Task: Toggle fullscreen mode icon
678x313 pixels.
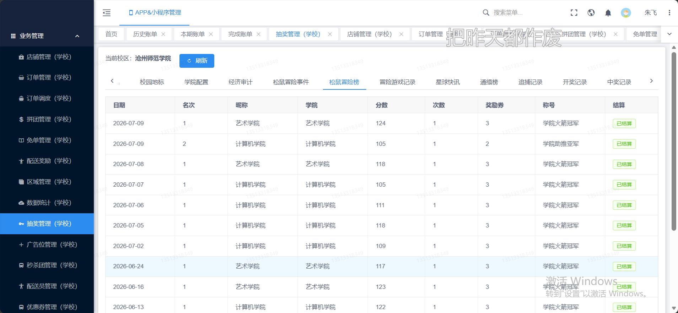Action: (x=574, y=13)
